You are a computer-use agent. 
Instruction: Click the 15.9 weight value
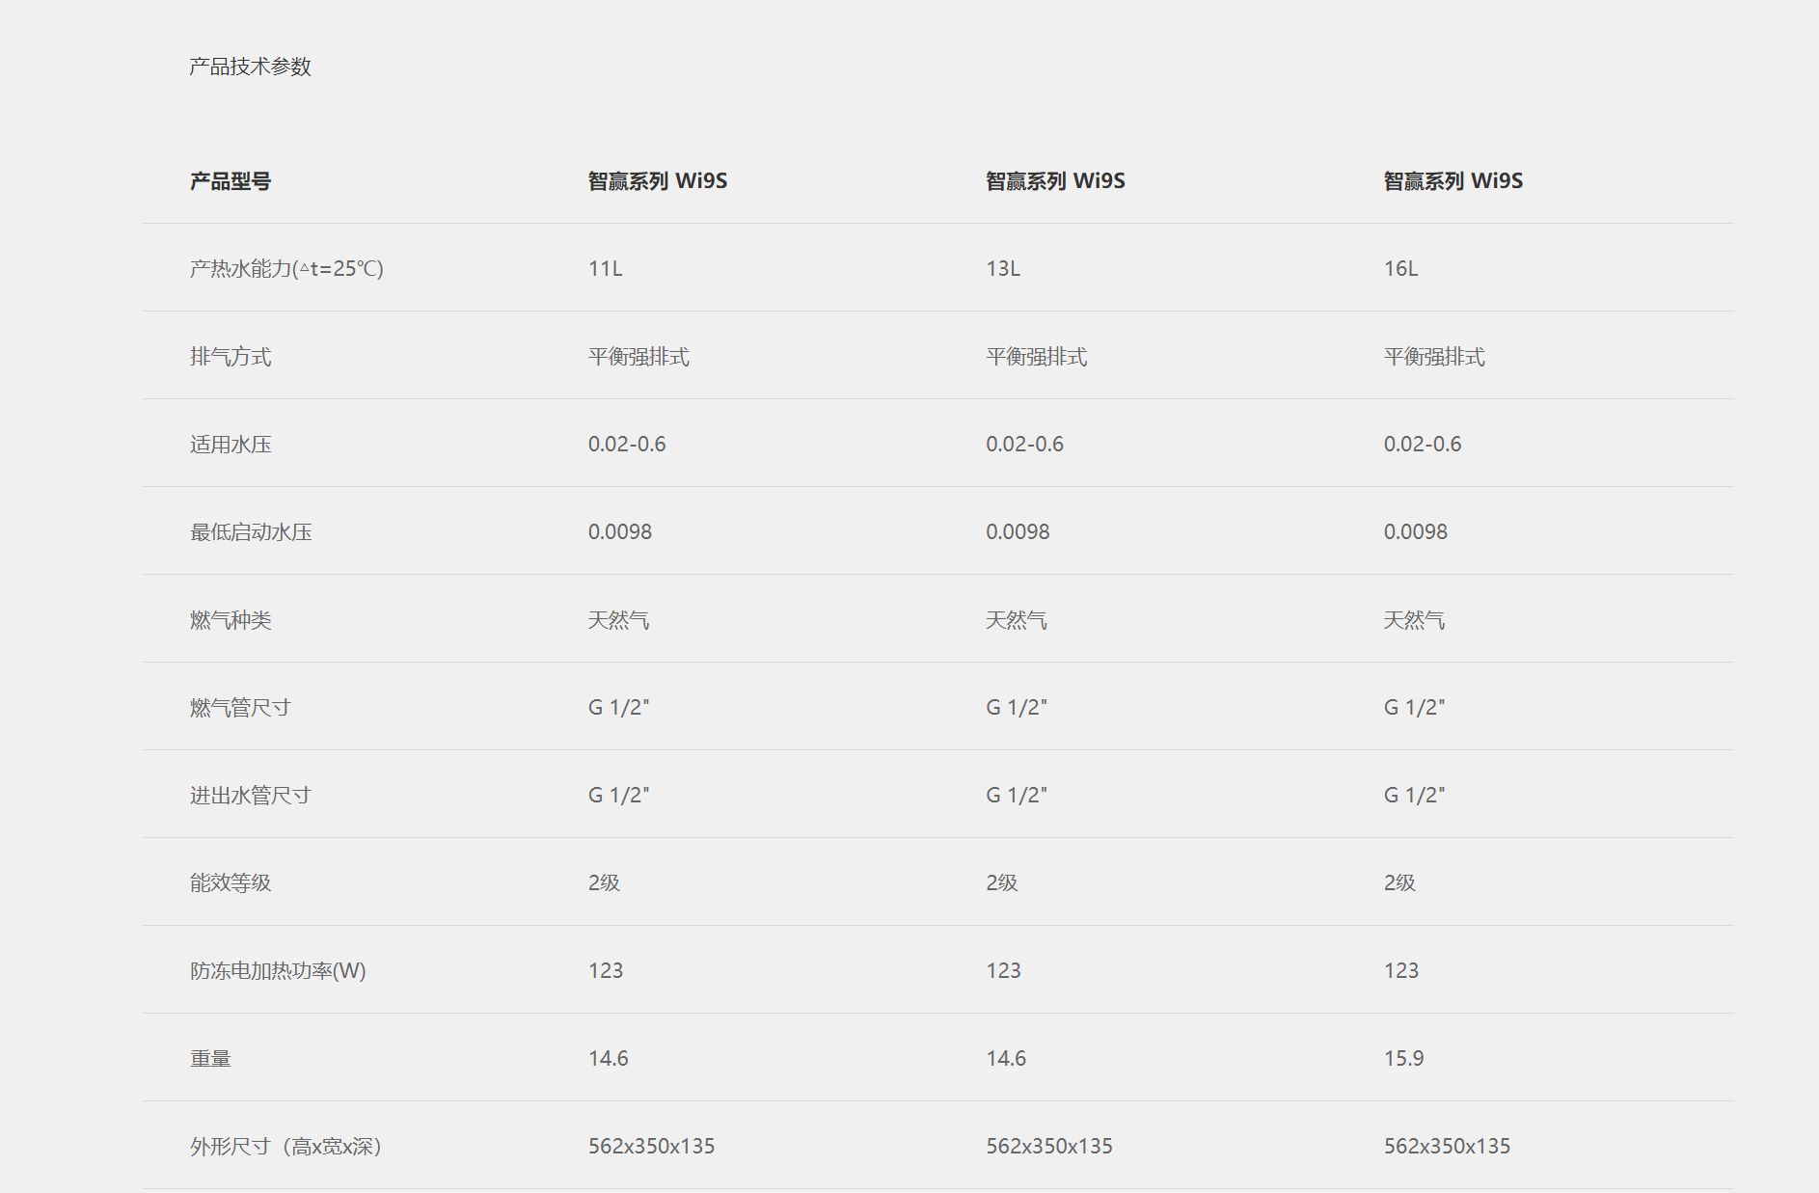1403,1059
